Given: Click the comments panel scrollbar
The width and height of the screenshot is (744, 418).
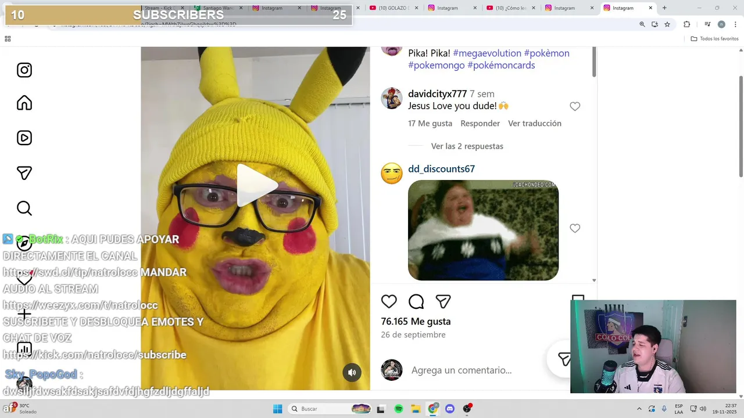Looking at the screenshot, I should point(594,62).
